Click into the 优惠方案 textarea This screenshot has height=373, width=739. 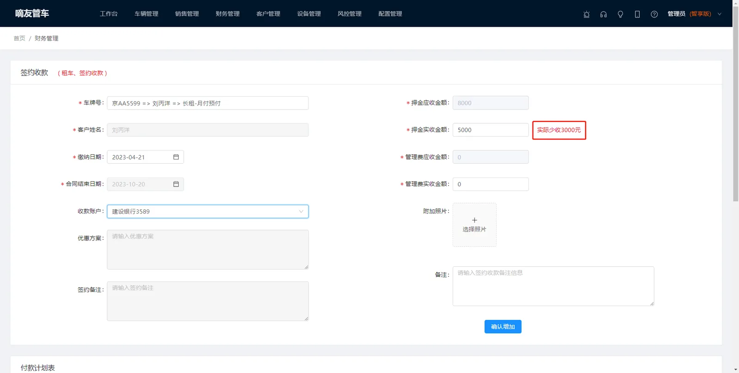(208, 250)
